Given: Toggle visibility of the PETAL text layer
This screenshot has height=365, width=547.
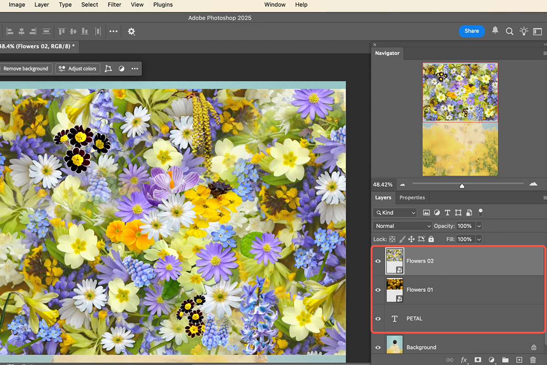Looking at the screenshot, I should click(x=378, y=318).
